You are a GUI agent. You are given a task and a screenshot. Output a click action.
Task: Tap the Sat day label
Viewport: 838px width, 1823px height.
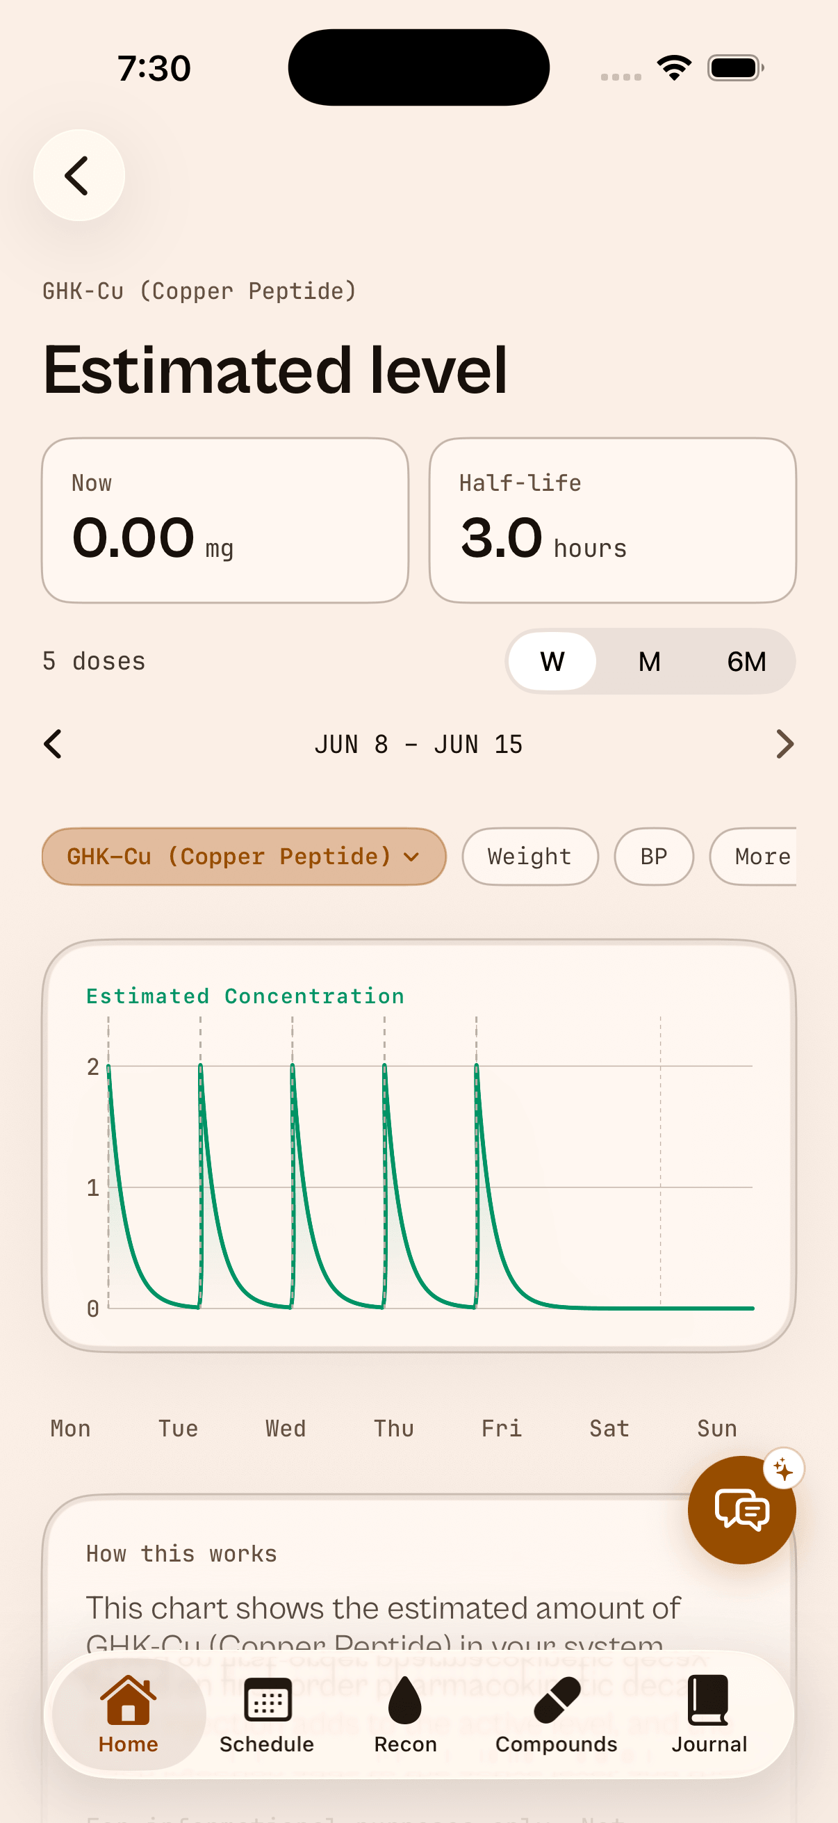[609, 1428]
